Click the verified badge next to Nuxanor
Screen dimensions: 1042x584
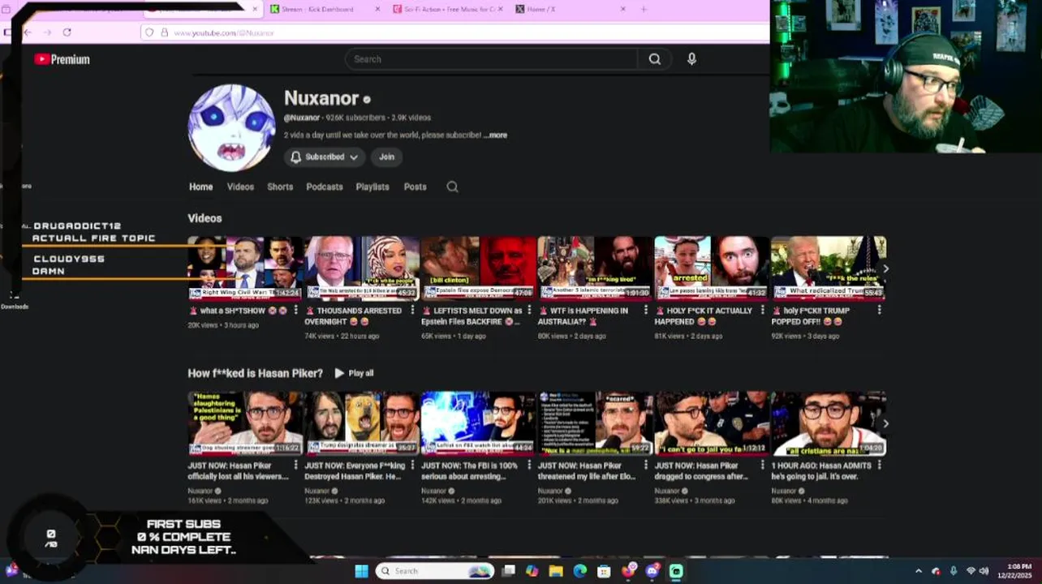(x=367, y=100)
